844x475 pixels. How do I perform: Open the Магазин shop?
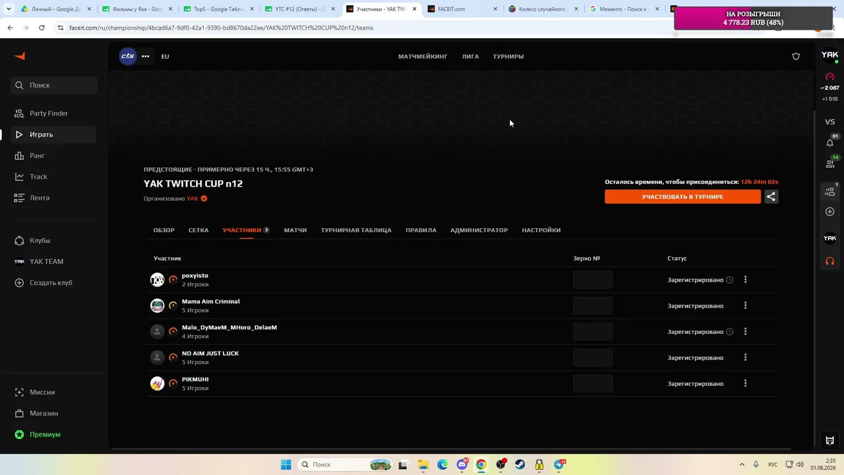(x=44, y=414)
